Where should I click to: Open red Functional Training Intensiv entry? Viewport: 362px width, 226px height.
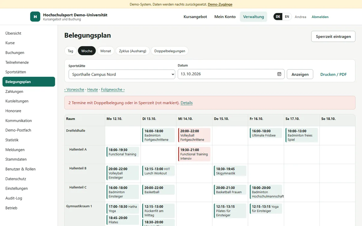194,154
